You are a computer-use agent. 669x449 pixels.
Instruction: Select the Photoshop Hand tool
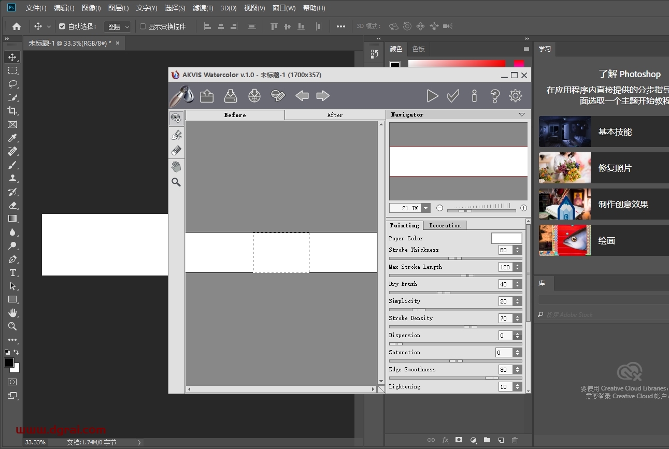pyautogui.click(x=12, y=313)
